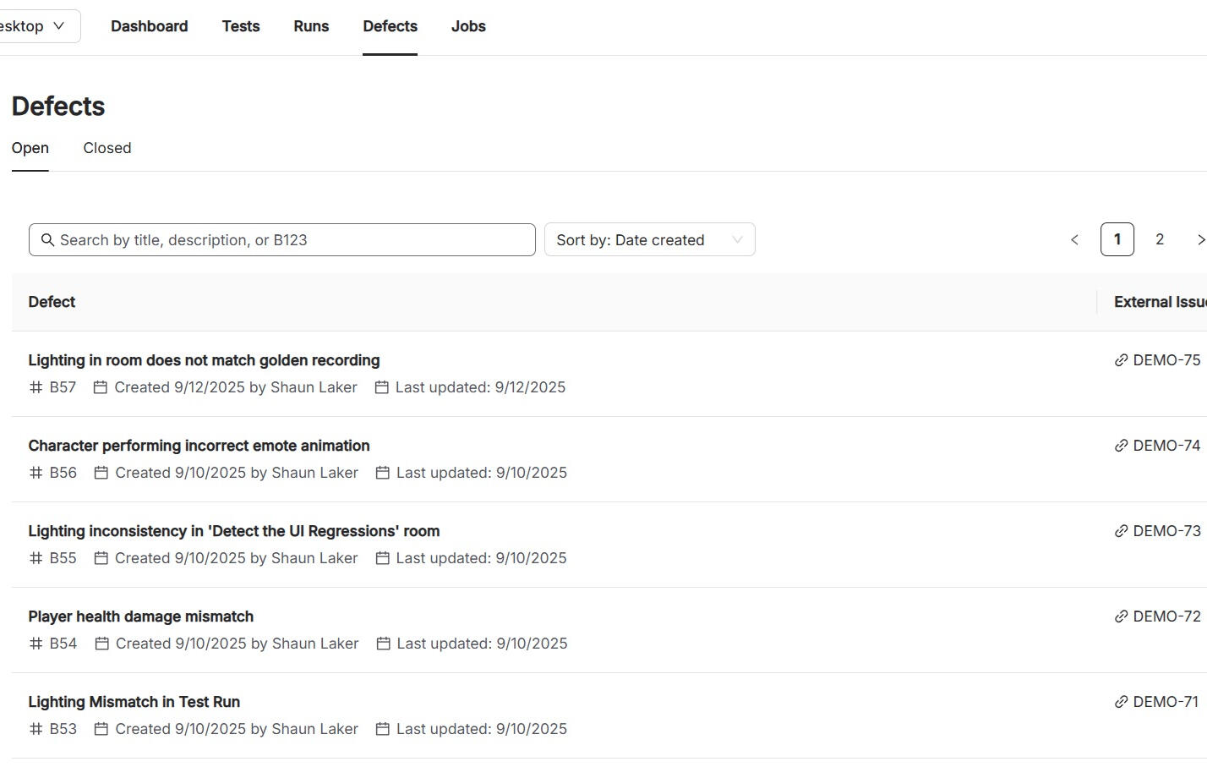
Task: Click the hash icon next to B57
Action: 35,387
